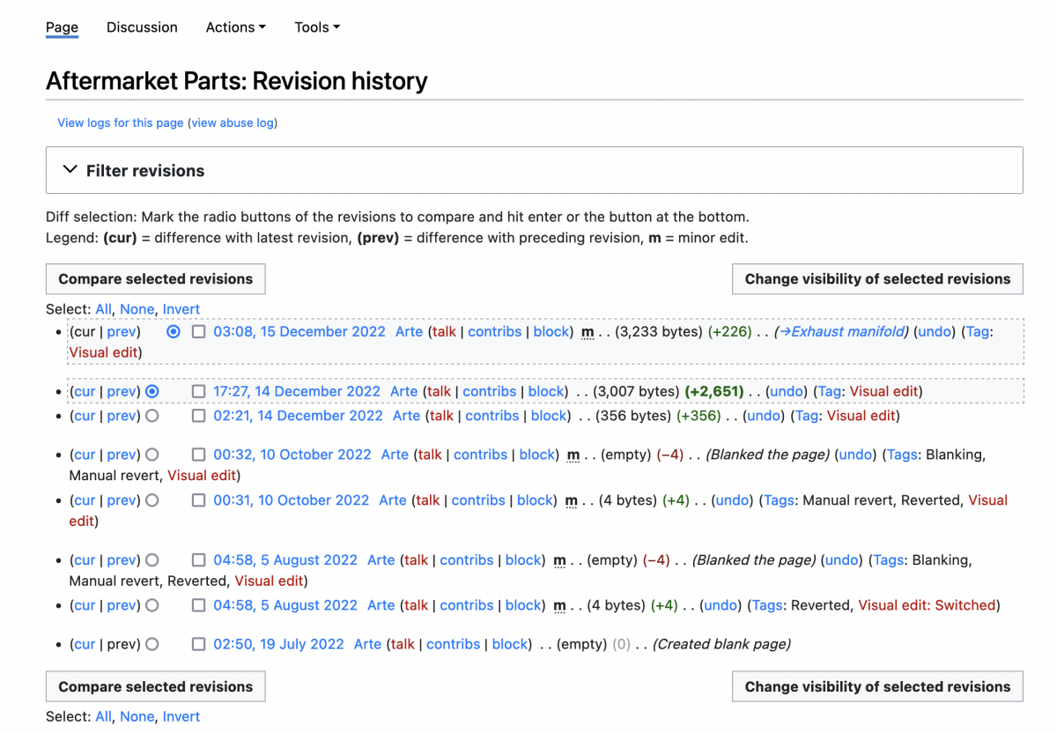Open Arte's talk page from the top revision
Viewport: 1057px width, 733px height.
pos(444,331)
